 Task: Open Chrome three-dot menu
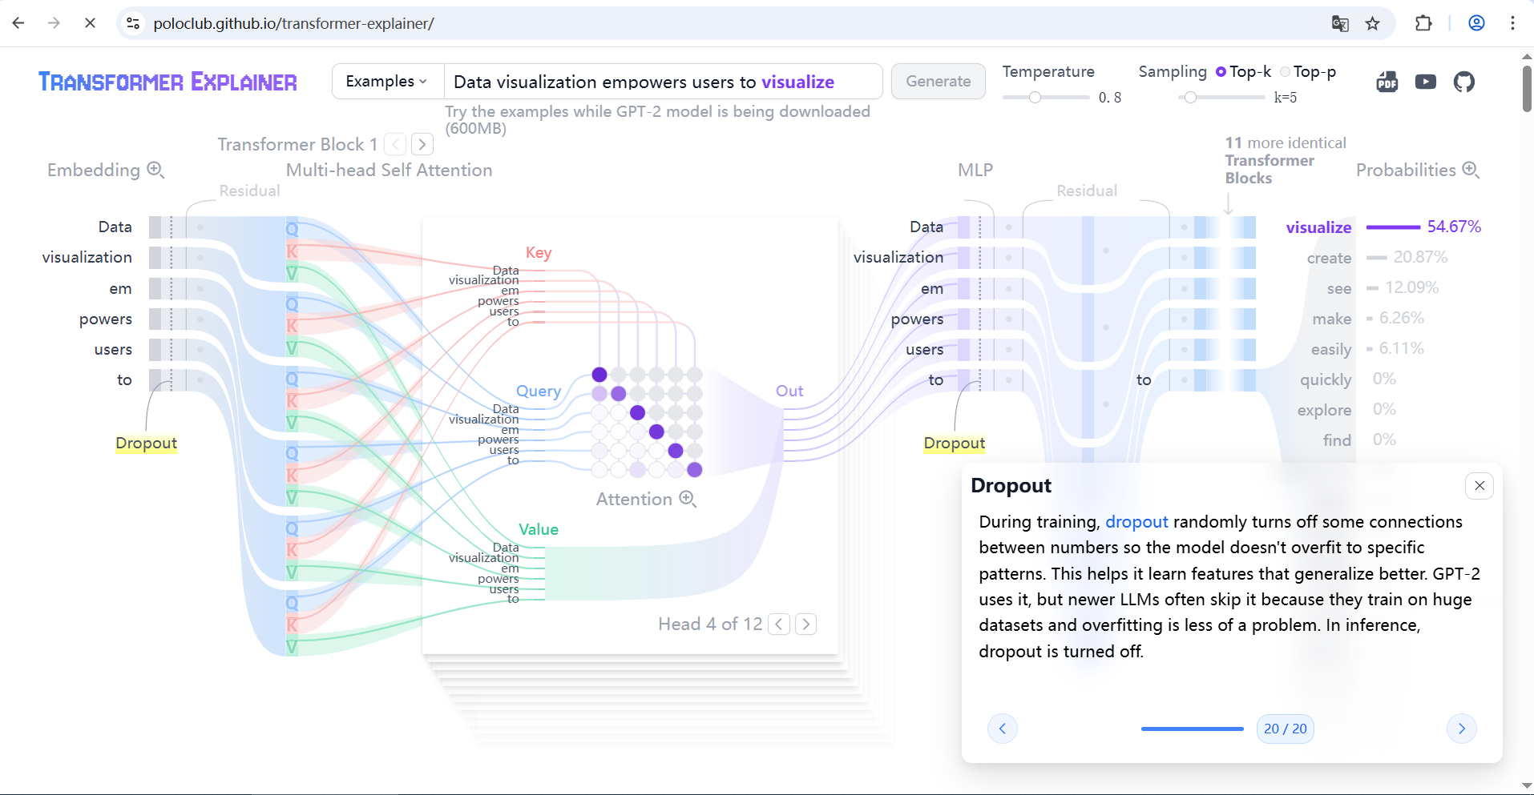tap(1512, 23)
